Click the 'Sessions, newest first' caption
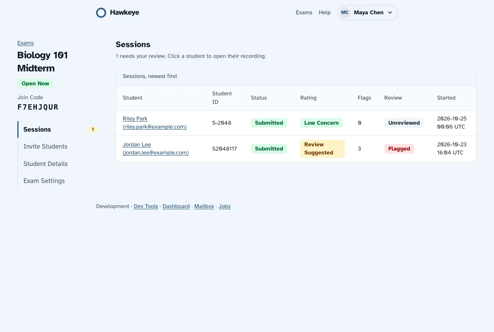Viewport: 494px width, 332px height. pyautogui.click(x=150, y=76)
